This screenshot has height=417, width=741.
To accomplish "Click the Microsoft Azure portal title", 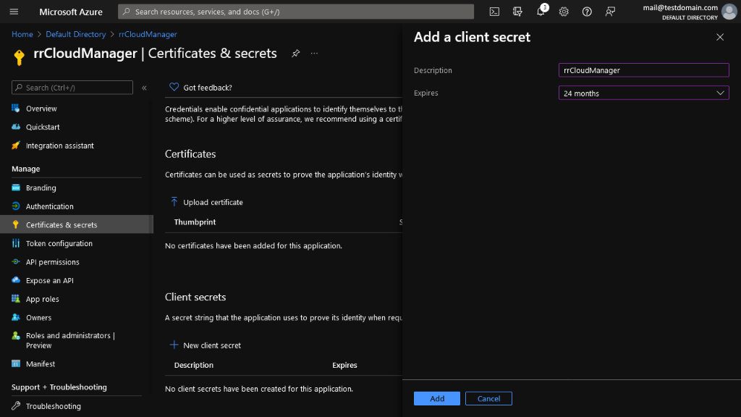I will [71, 12].
